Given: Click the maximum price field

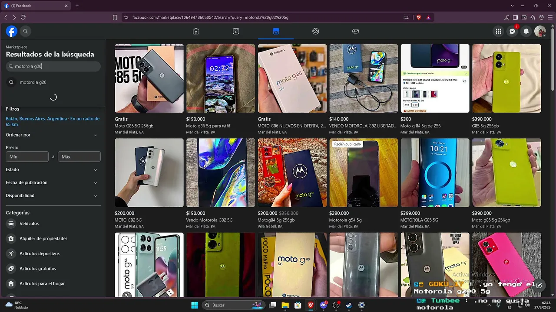Looking at the screenshot, I should (79, 156).
